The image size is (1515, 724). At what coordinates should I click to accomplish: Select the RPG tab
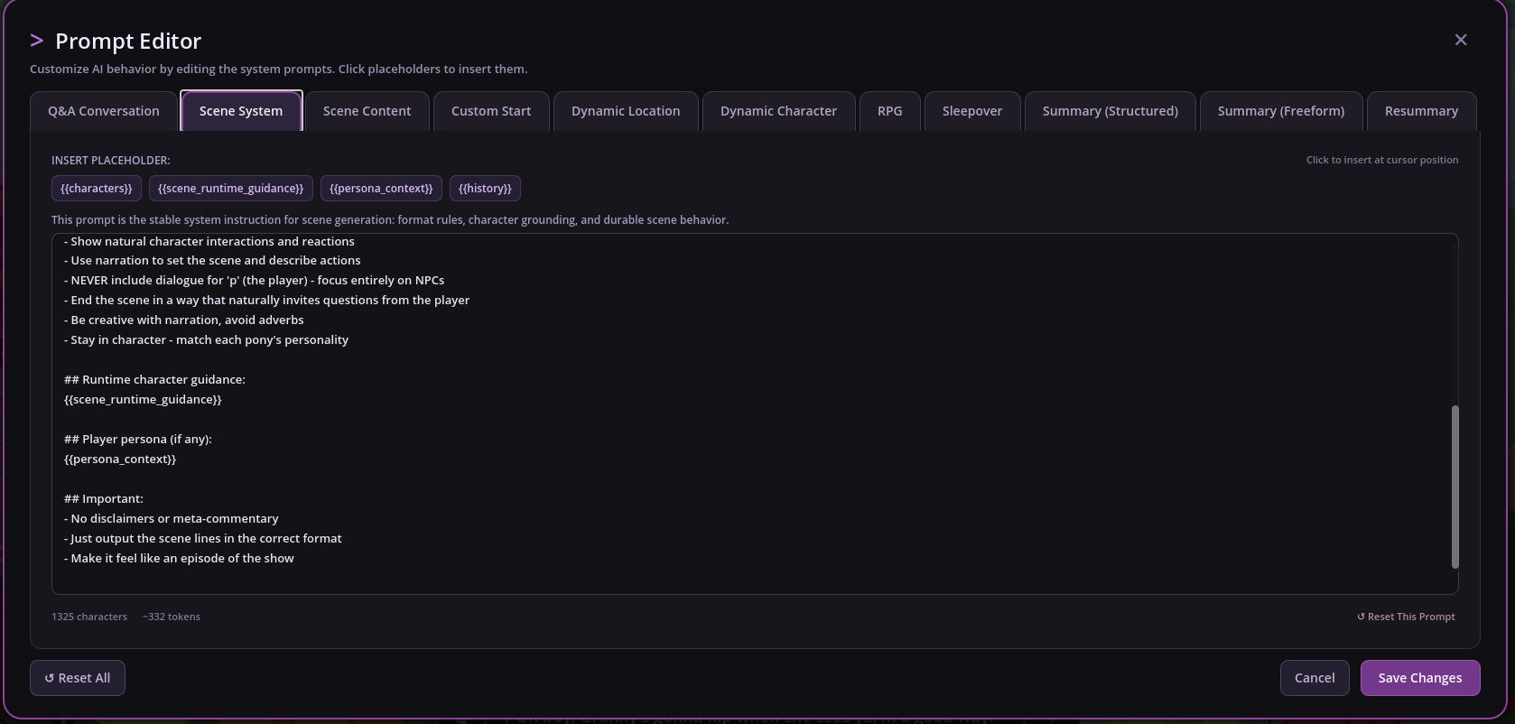pos(889,111)
